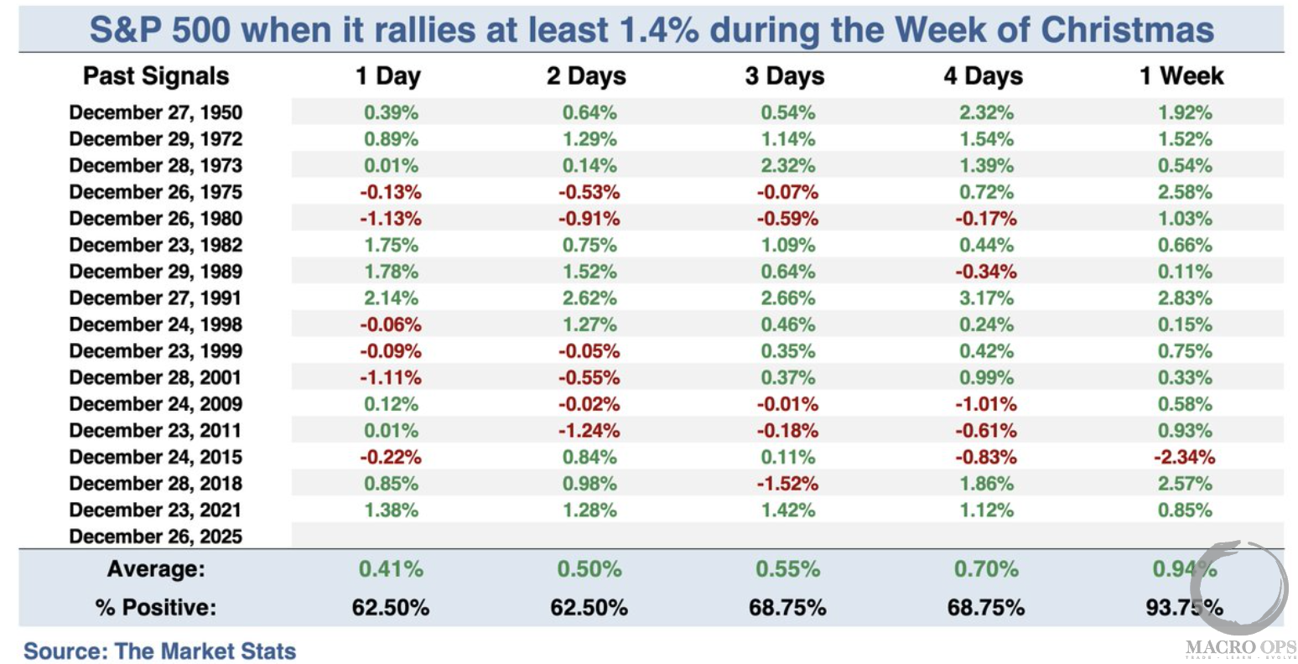This screenshot has height=664, width=1298.
Task: Click the 3.17% value for 1991
Action: [x=987, y=298]
